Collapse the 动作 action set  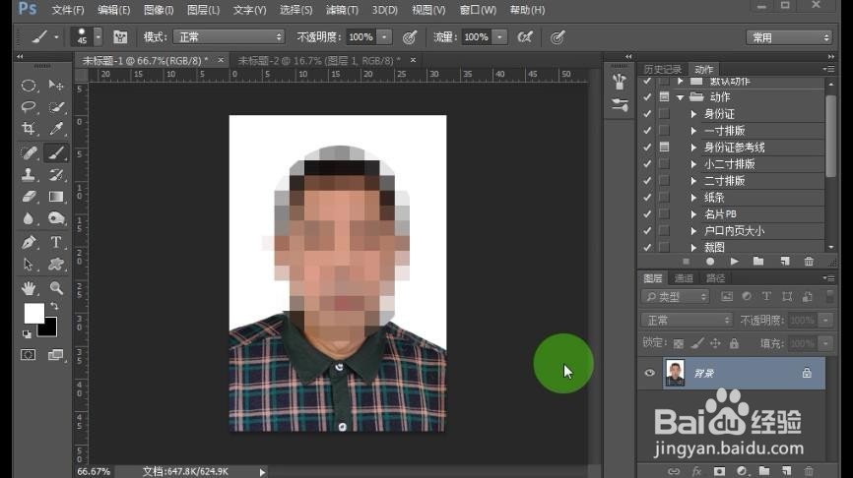tap(680, 97)
